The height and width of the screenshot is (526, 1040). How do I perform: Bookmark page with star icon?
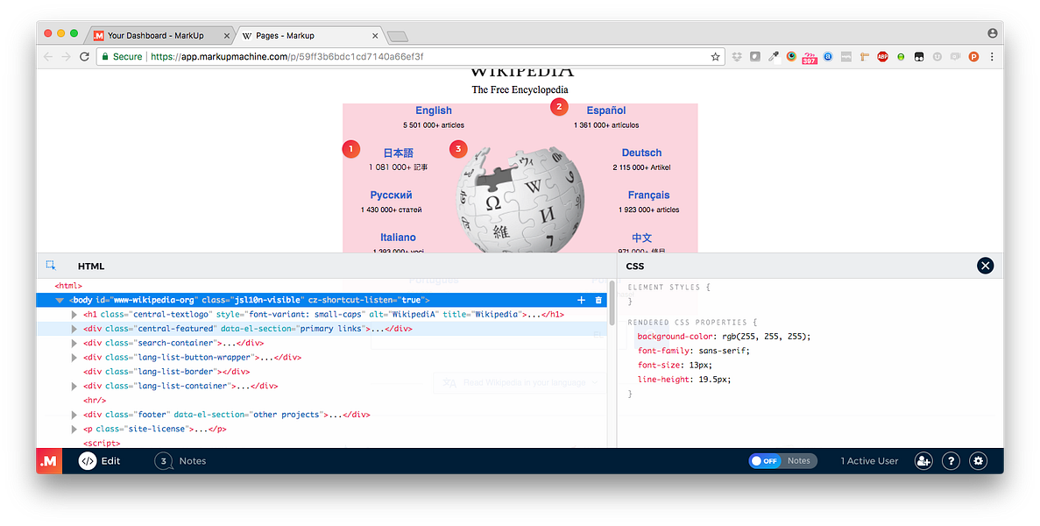715,56
